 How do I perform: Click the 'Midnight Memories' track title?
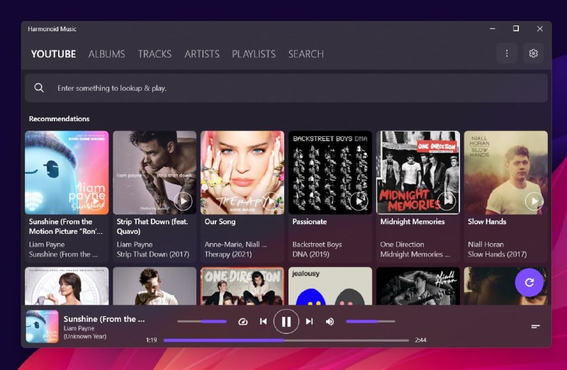(x=412, y=222)
